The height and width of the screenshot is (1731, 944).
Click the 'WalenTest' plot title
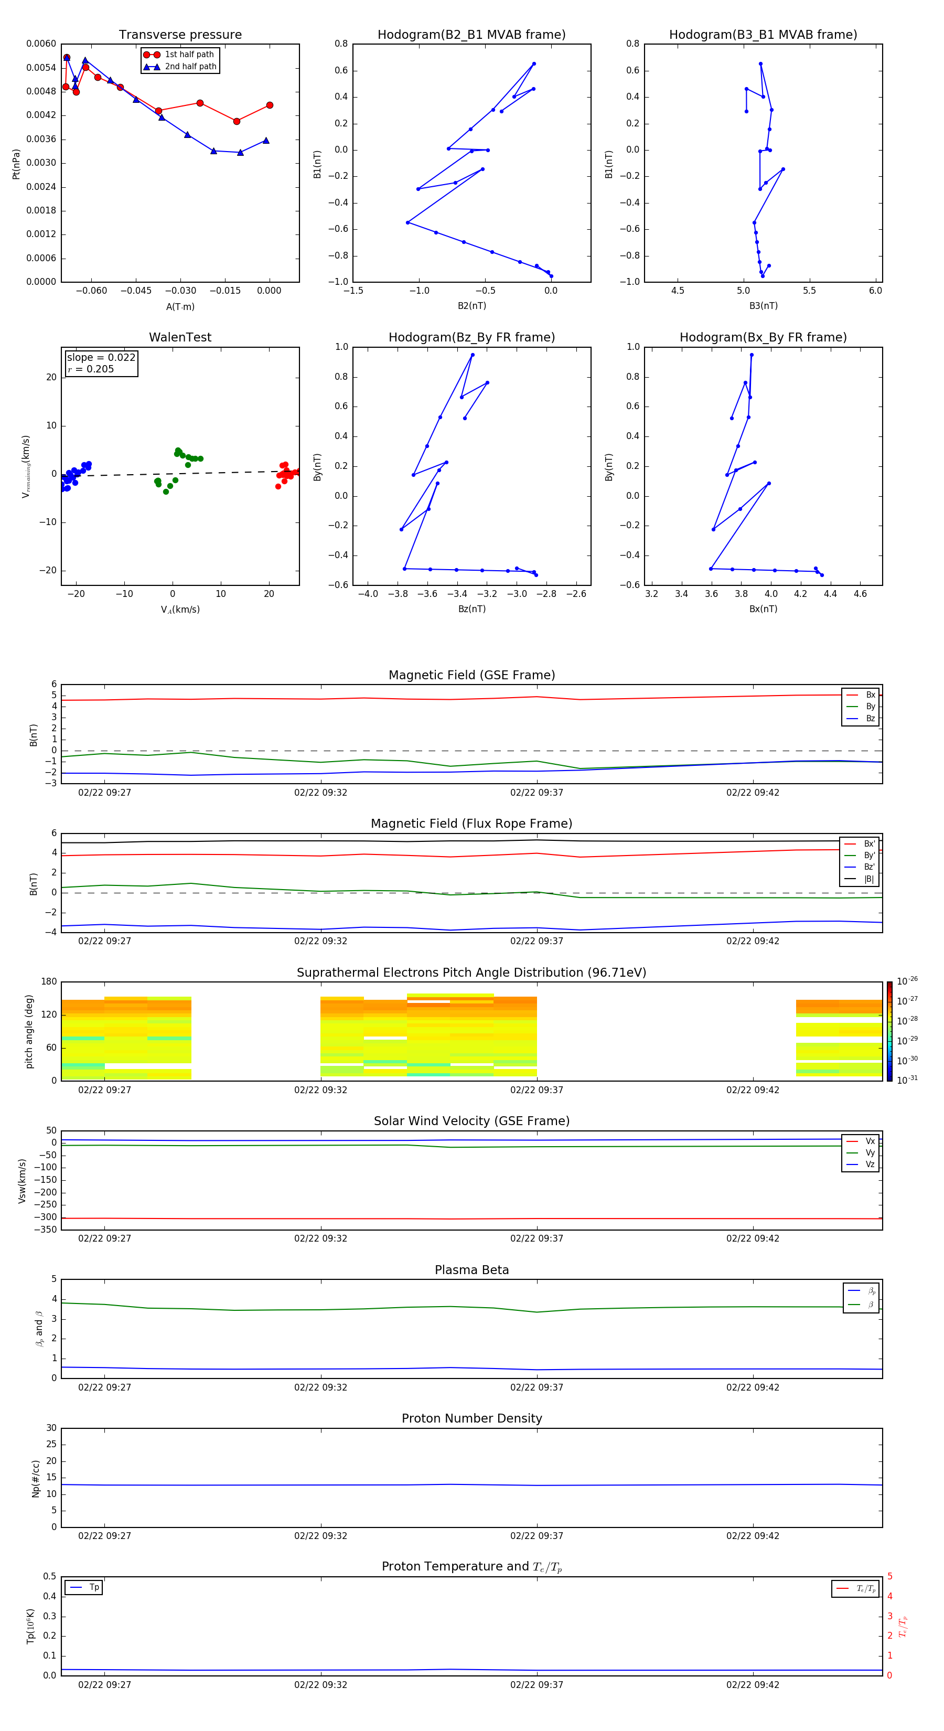point(180,337)
